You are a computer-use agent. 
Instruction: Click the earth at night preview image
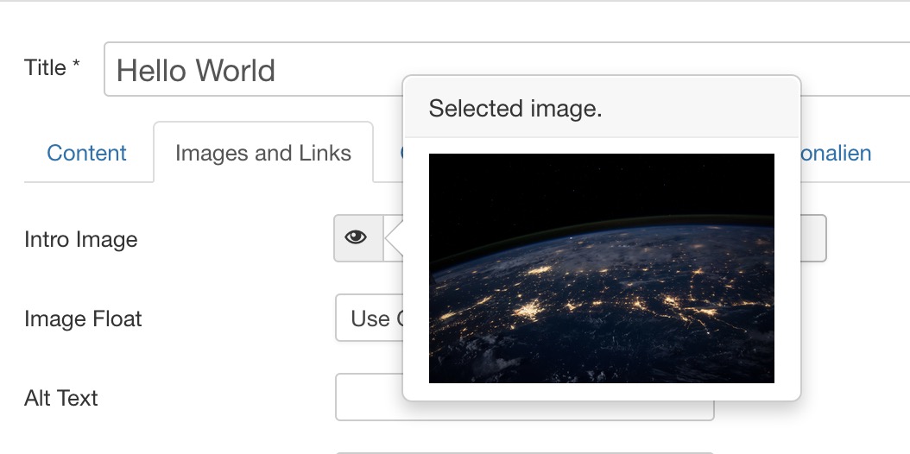pyautogui.click(x=601, y=268)
